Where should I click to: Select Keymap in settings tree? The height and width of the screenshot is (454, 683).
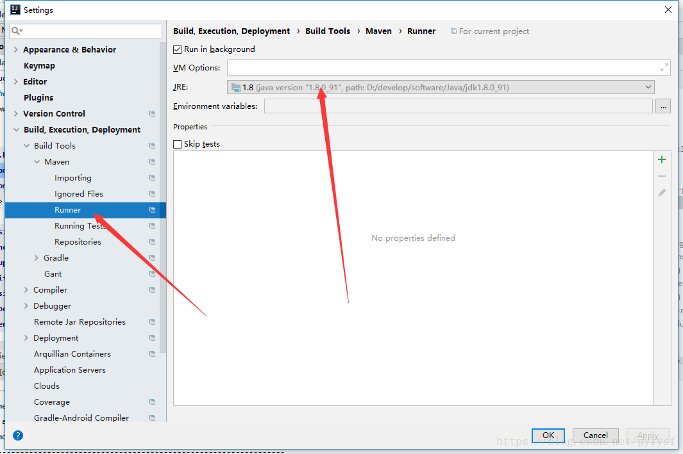[39, 66]
